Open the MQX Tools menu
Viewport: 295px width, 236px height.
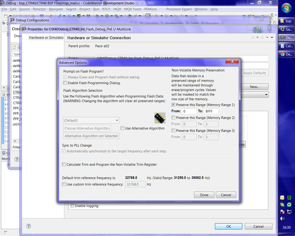click(133, 9)
